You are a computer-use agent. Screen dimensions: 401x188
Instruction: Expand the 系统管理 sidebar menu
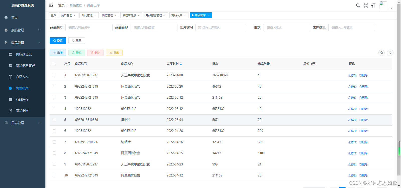coord(23,30)
